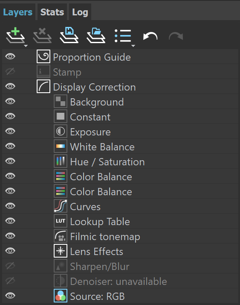Enable the Stamp layer visibility
The height and width of the screenshot is (305, 240).
coord(10,71)
